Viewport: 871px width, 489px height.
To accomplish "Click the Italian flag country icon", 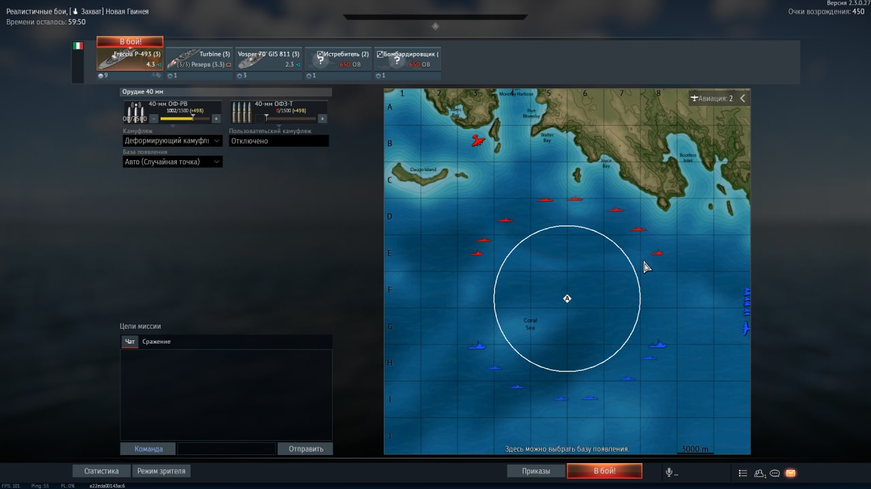I will pos(78,46).
